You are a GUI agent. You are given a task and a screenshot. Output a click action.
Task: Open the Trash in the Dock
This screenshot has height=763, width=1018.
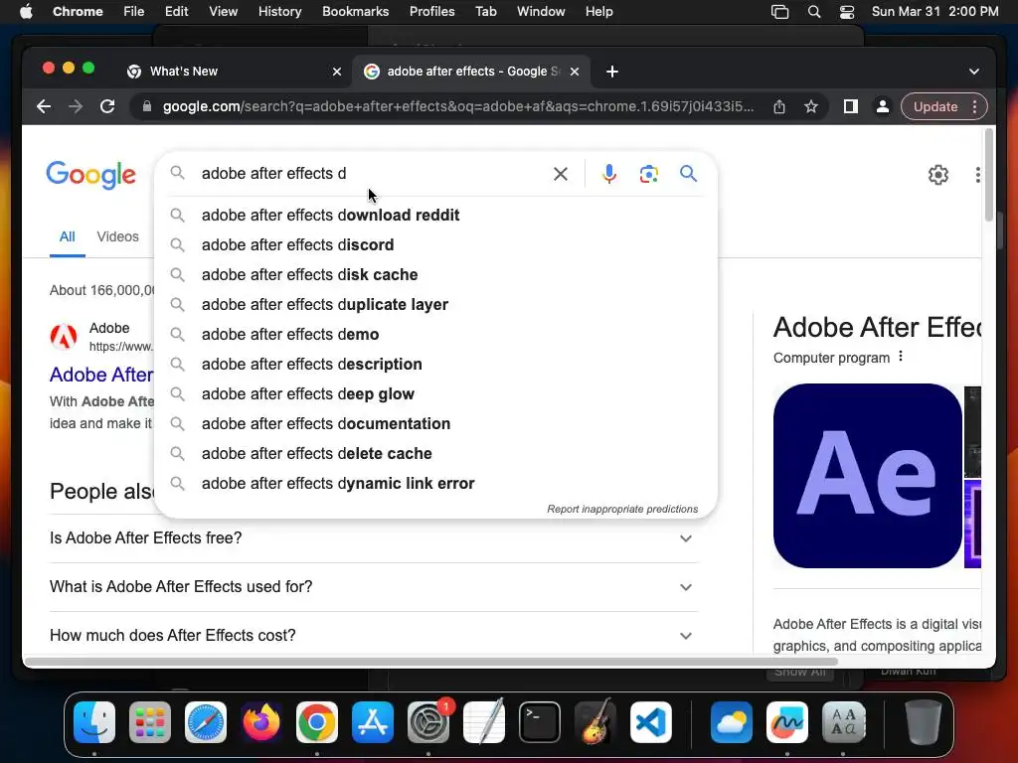pos(924,722)
